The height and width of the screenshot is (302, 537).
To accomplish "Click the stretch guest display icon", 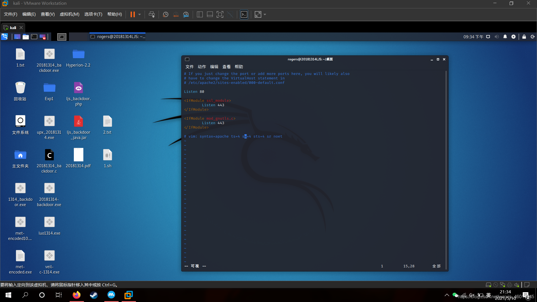I will [x=258, y=14].
